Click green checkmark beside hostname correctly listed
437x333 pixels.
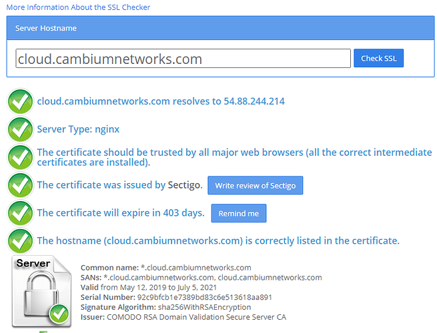[x=20, y=241]
